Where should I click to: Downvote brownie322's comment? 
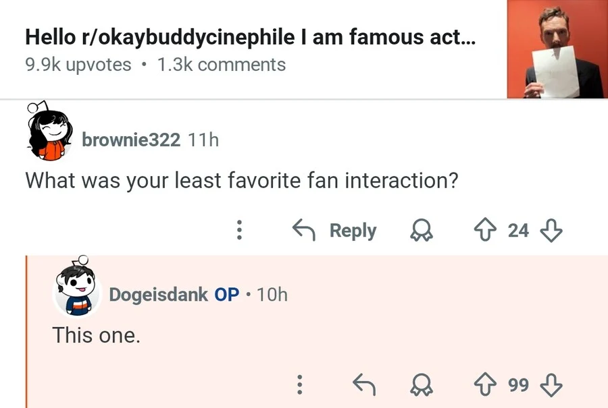[552, 231]
